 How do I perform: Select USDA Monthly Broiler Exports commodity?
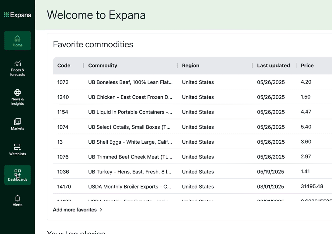click(130, 187)
